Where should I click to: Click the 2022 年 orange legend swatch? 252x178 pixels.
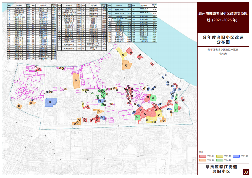(x=203, y=160)
